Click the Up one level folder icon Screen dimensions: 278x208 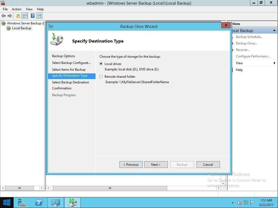click(x=18, y=16)
